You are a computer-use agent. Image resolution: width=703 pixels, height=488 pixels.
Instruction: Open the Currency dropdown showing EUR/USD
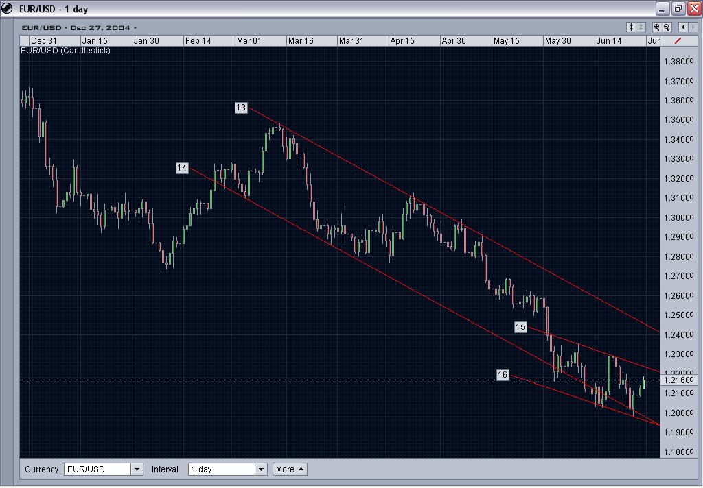click(135, 469)
